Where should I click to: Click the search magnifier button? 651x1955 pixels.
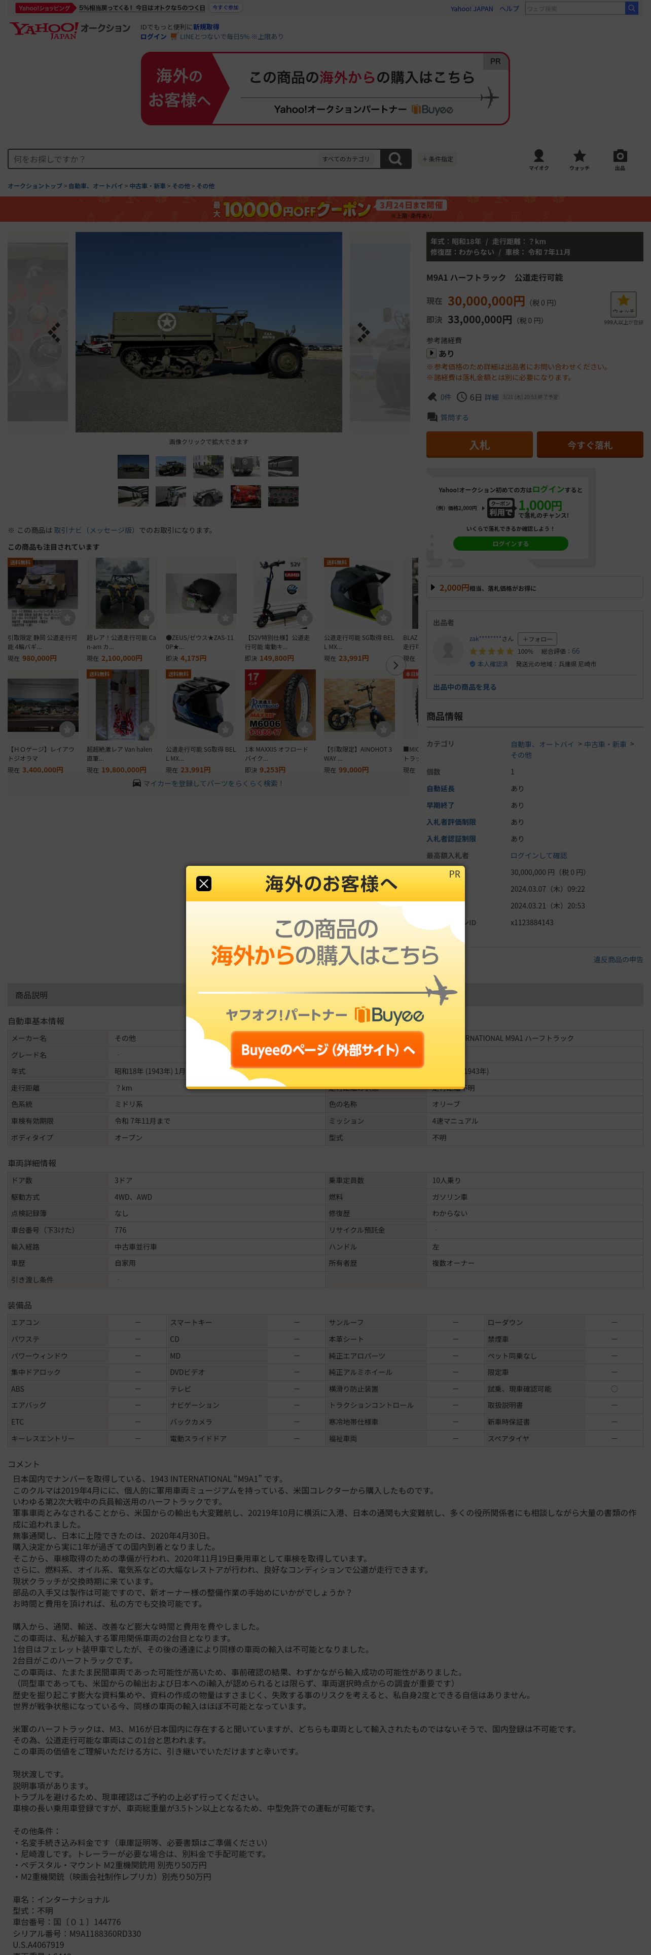(x=395, y=159)
